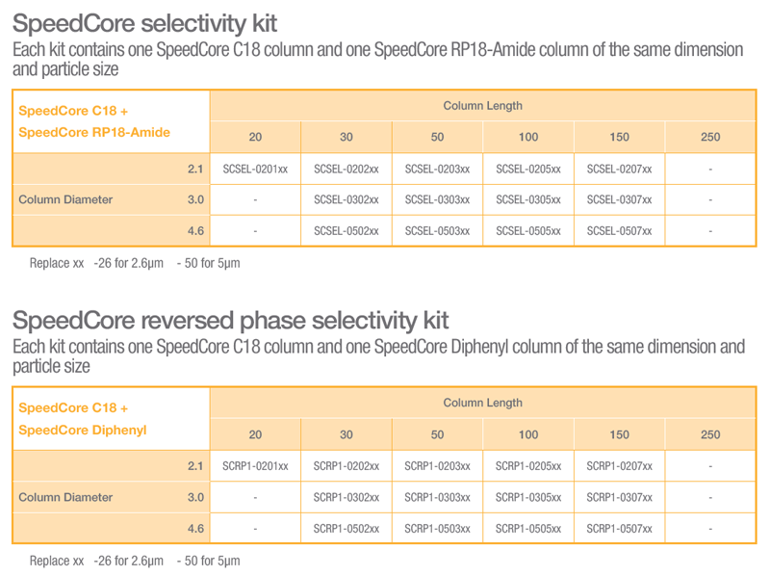Select part number SCRP1-0207xx
The height and width of the screenshot is (576, 770).
point(619,466)
